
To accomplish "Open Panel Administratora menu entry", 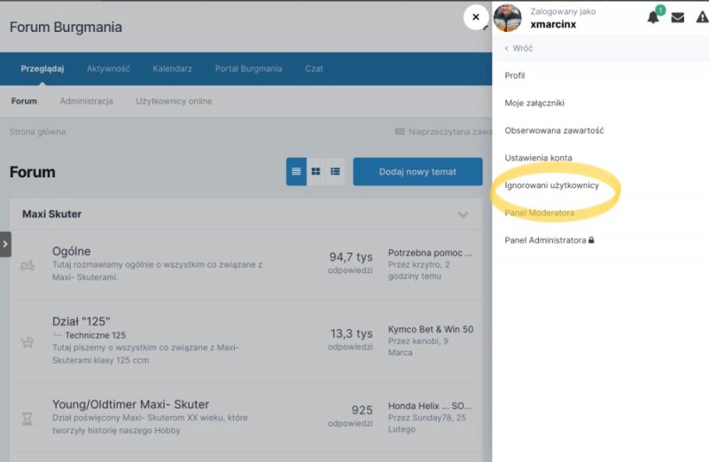I will (549, 240).
